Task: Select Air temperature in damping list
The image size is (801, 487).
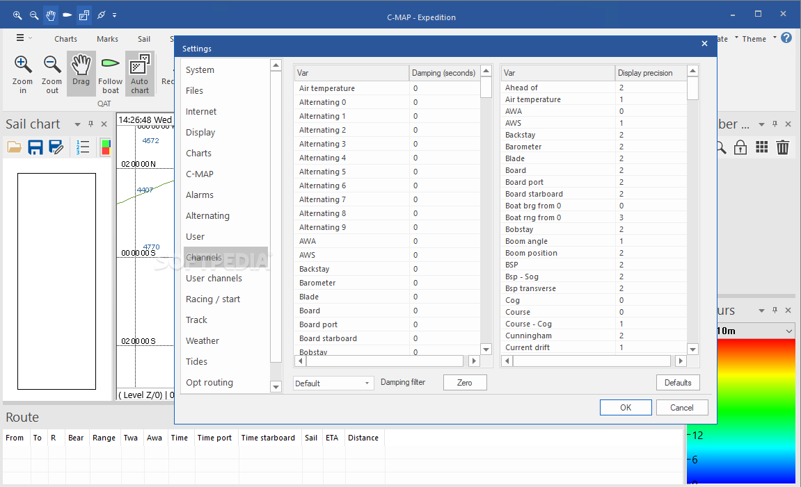Action: click(x=387, y=88)
